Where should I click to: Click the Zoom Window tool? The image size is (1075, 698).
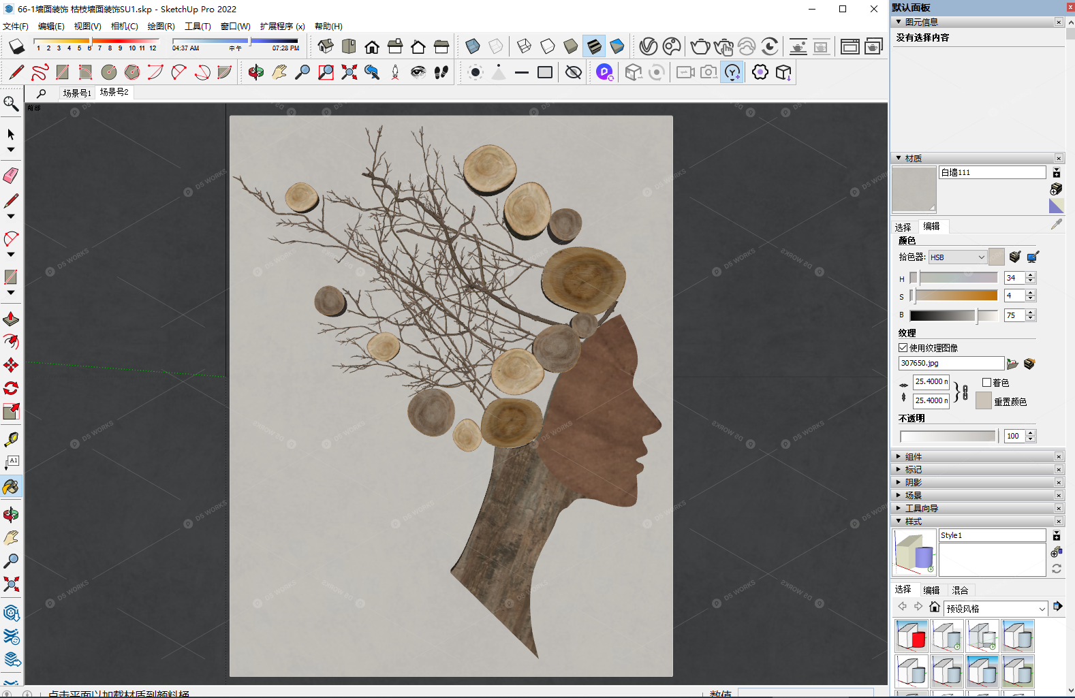[x=326, y=72]
